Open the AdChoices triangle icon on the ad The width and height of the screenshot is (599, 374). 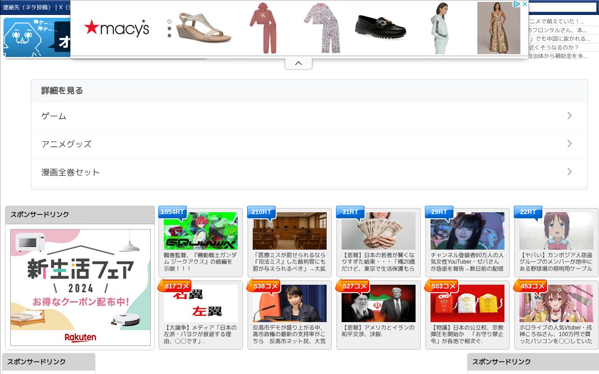coord(517,4)
